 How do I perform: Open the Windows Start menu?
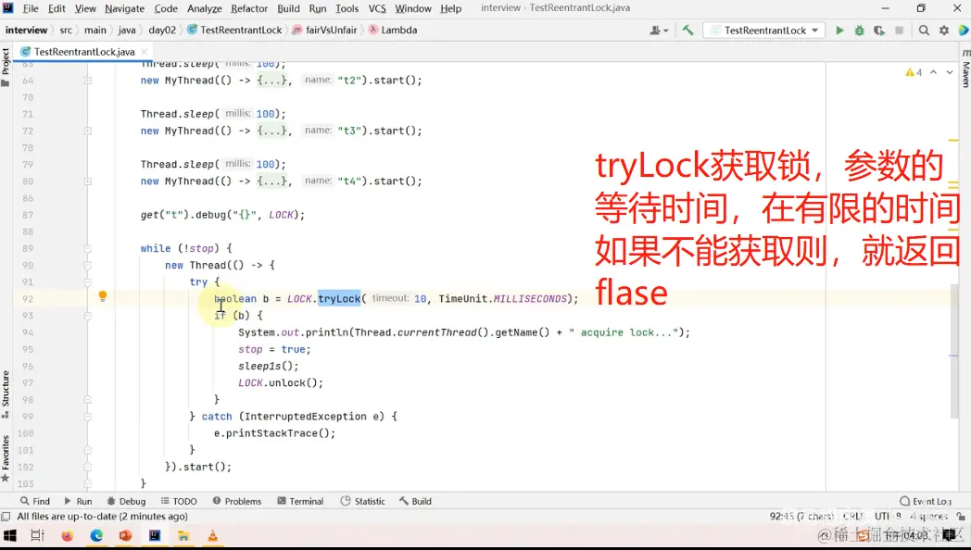click(x=10, y=535)
